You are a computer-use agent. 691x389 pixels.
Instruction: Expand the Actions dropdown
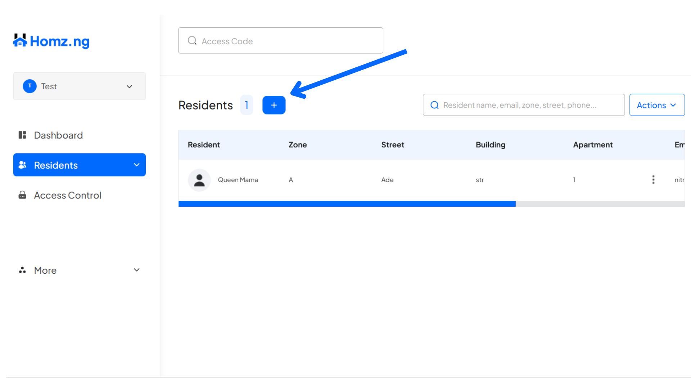coord(657,105)
